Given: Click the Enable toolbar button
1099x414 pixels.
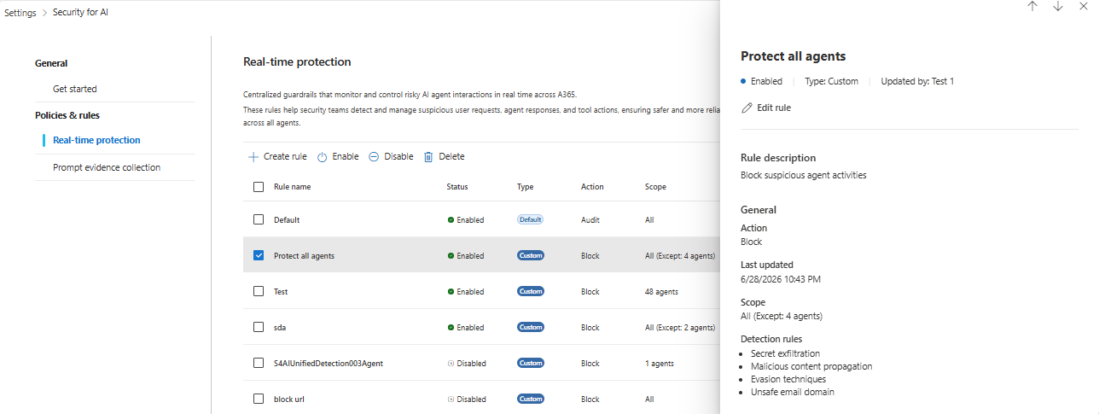Looking at the screenshot, I should pos(338,157).
